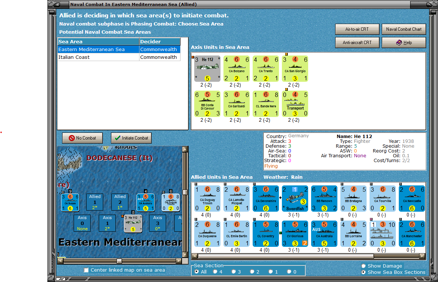Click the map's horizontal scroll right arrow
The image size is (438, 282).
179,261
